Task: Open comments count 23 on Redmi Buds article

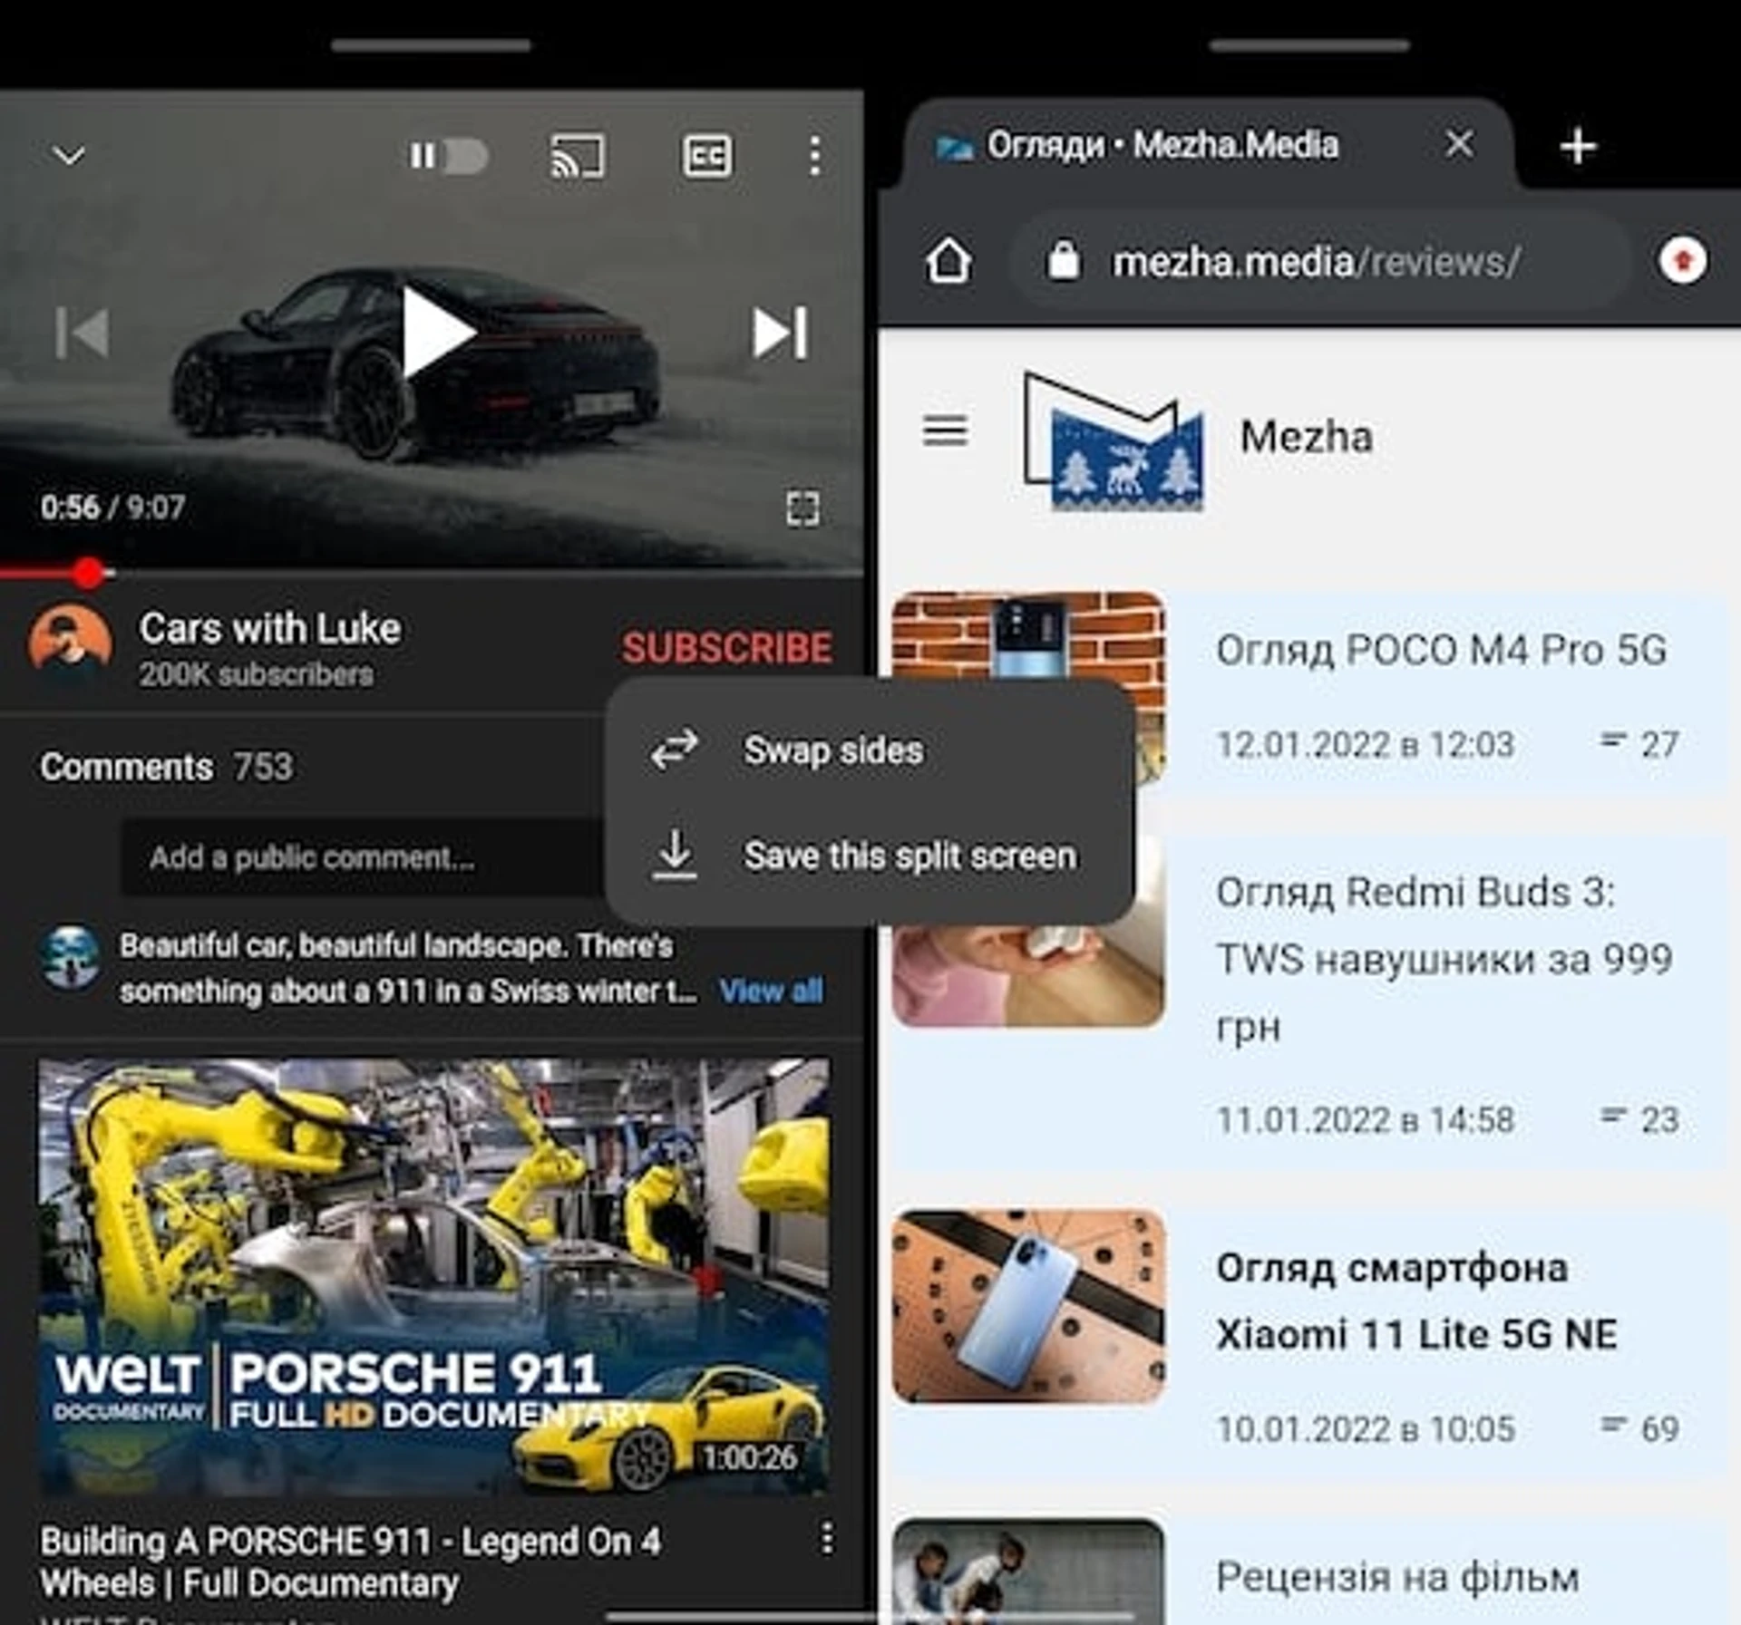Action: [x=1639, y=1119]
